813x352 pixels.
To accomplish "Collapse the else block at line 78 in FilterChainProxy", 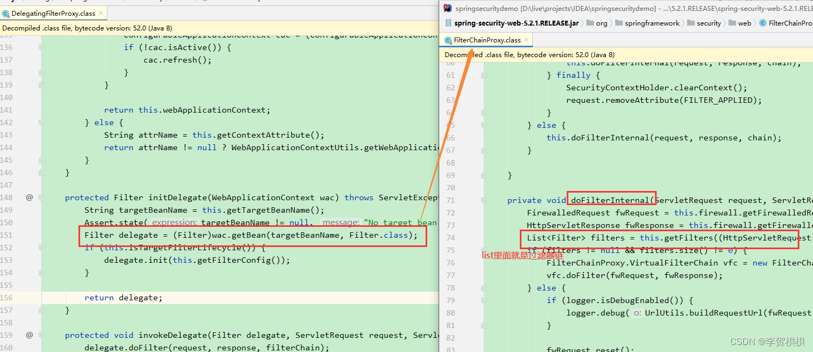I will tap(484, 288).
